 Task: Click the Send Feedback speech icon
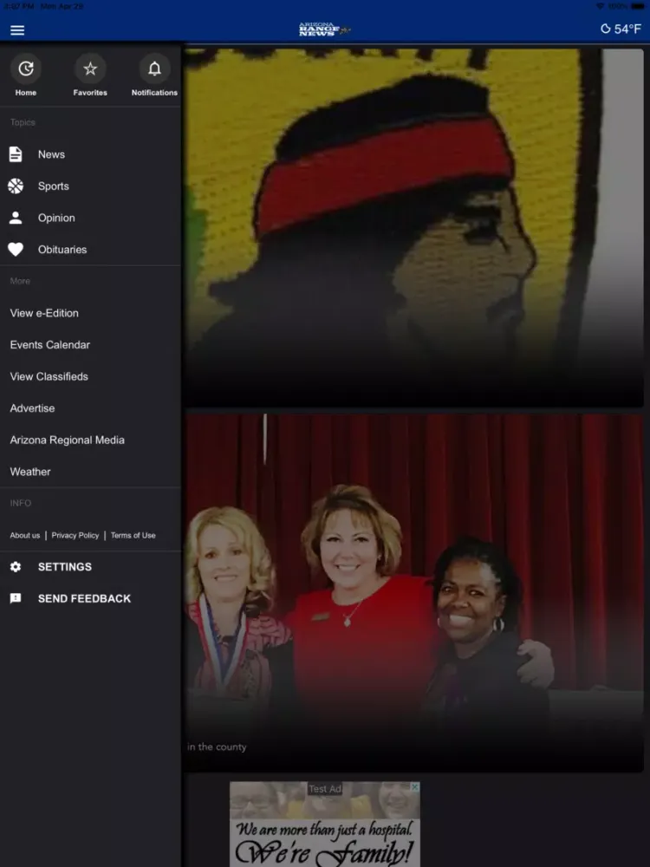click(x=16, y=598)
